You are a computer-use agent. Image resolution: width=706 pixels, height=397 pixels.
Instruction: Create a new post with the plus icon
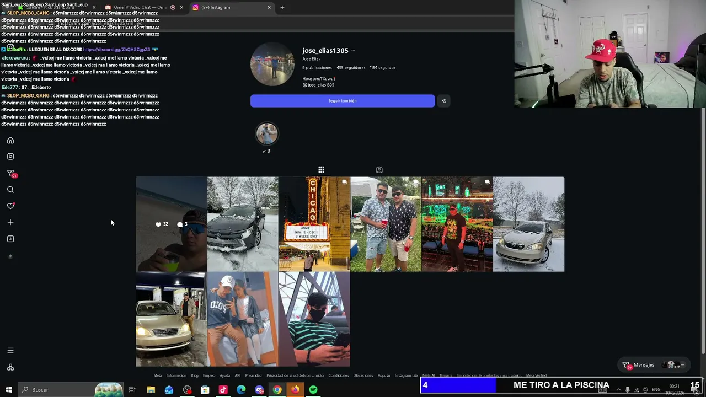[10, 222]
